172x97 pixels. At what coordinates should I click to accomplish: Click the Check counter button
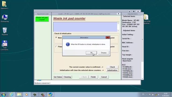[112, 67]
